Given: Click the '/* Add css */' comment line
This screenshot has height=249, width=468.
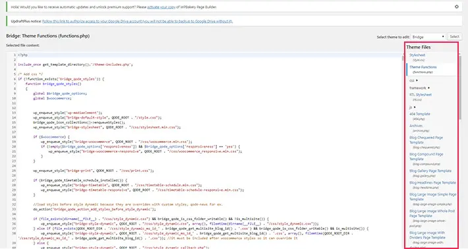Looking at the screenshot, I should click(x=30, y=74).
